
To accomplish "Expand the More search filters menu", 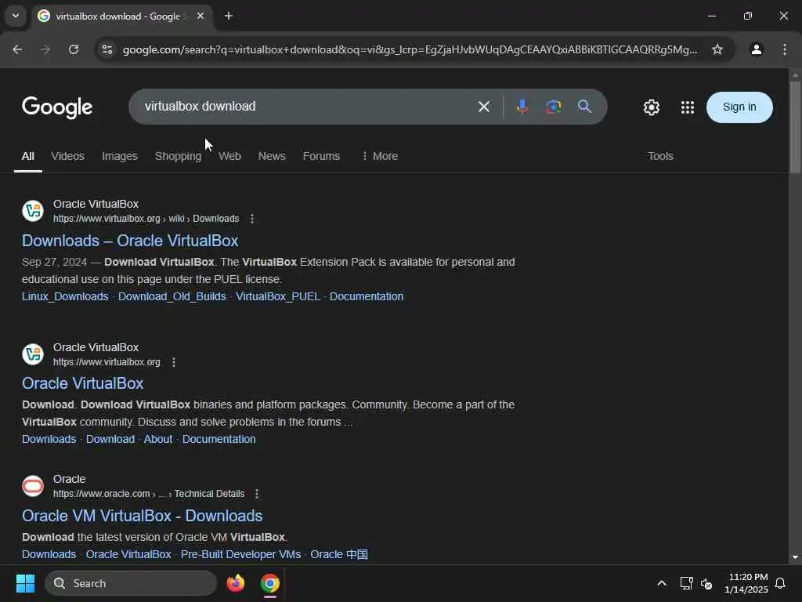I will (x=380, y=156).
